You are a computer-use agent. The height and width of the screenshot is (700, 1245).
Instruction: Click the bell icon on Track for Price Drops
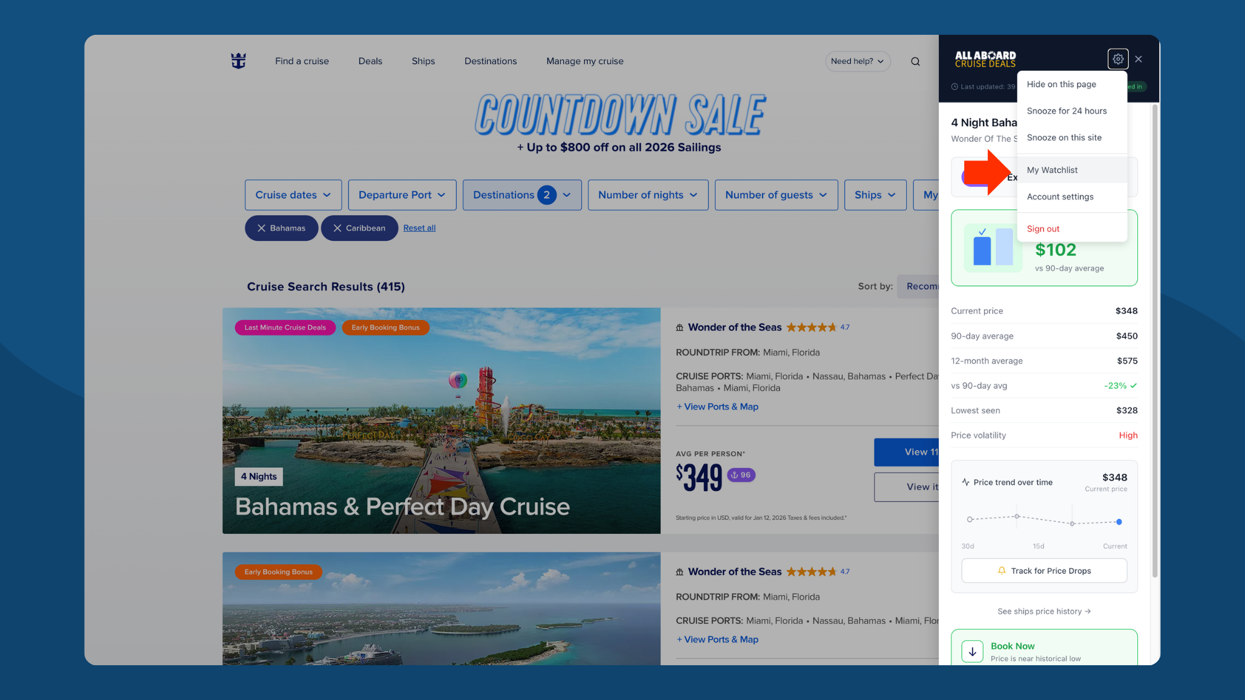[1002, 571]
